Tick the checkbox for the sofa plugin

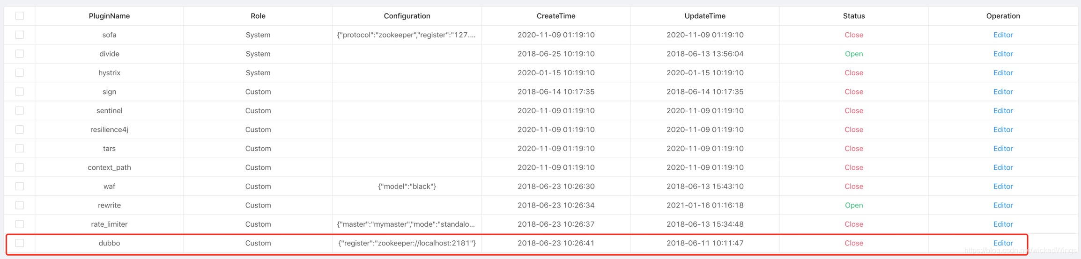click(19, 35)
